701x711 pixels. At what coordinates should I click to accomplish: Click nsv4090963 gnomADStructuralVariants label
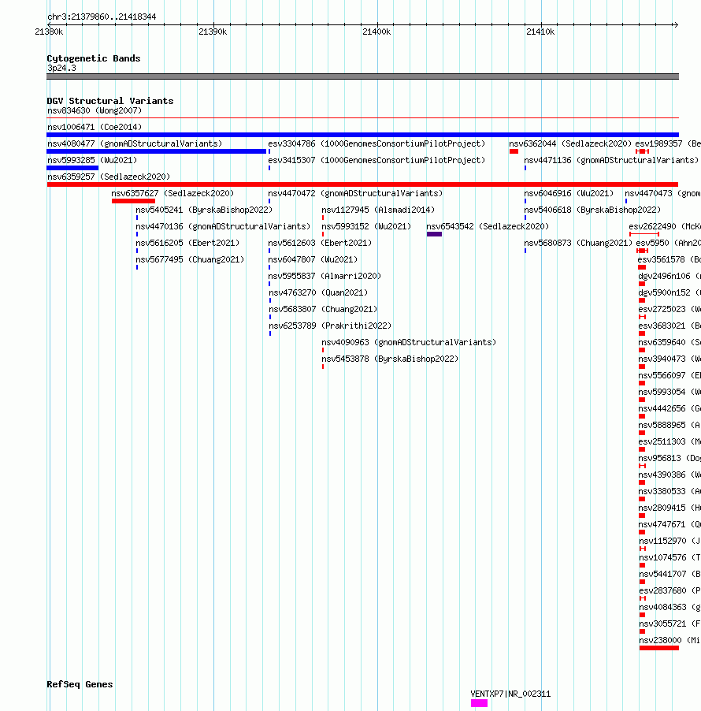pos(409,342)
